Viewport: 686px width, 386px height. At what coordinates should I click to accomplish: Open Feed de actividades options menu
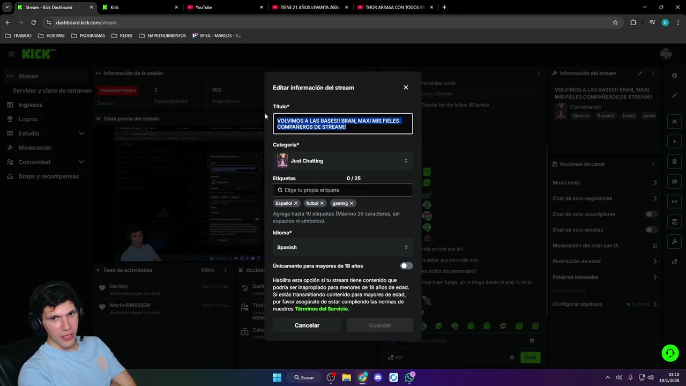pyautogui.click(x=226, y=270)
